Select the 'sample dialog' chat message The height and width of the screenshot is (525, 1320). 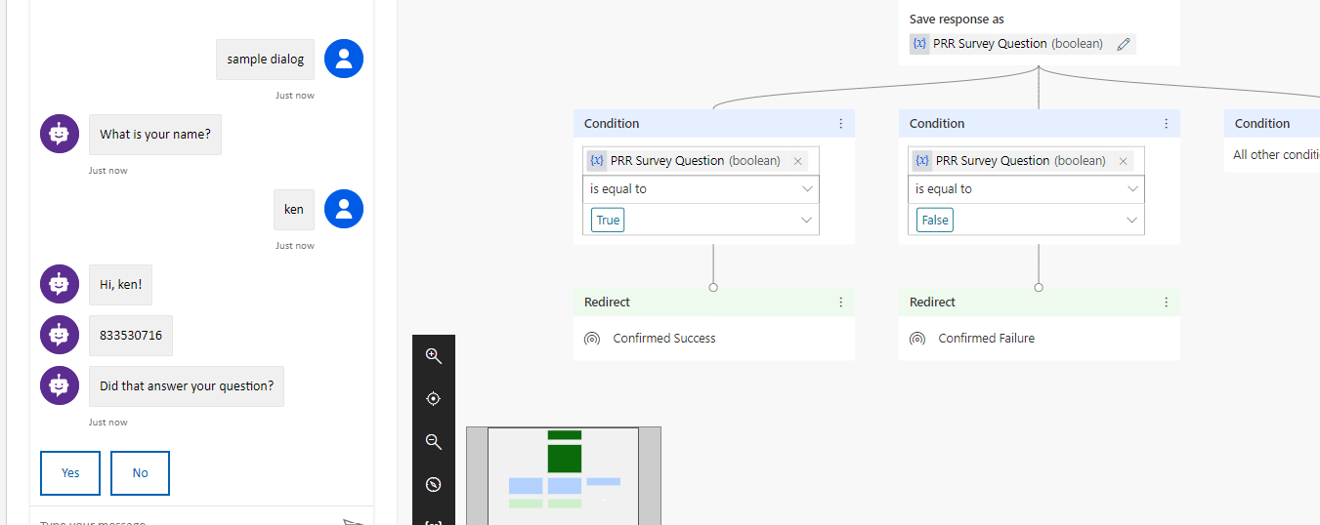266,60
